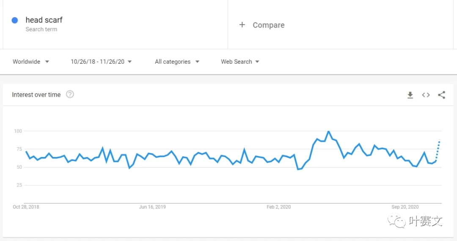The width and height of the screenshot is (457, 241).
Task: Click the Feb 2, 2020 axis label
Action: coord(278,207)
